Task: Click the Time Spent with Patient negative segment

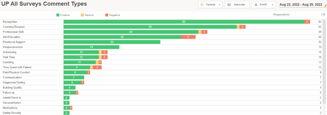Action: point(97,67)
